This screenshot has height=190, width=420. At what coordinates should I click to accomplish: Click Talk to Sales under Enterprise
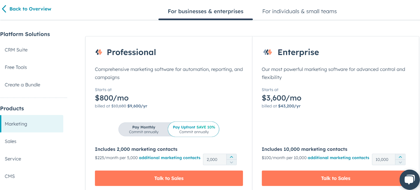[x=331, y=178]
